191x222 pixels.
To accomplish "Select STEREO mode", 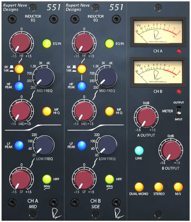I will coord(159,187).
